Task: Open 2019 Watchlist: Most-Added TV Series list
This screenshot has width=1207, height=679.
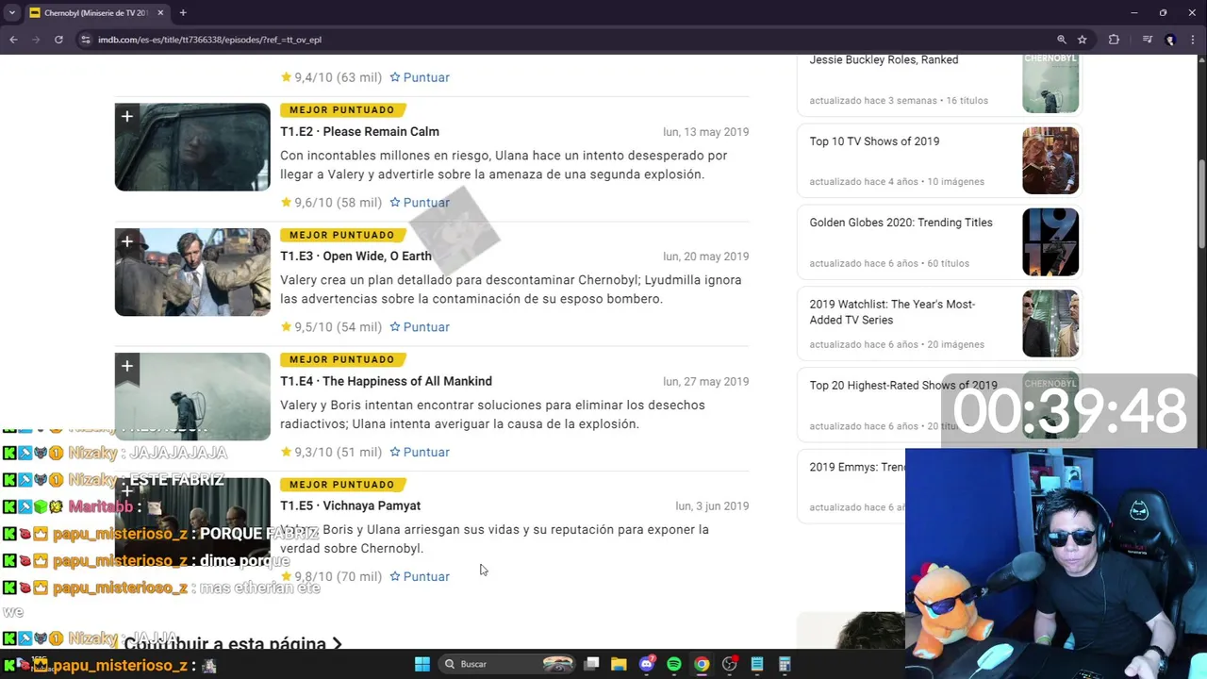Action: (892, 312)
